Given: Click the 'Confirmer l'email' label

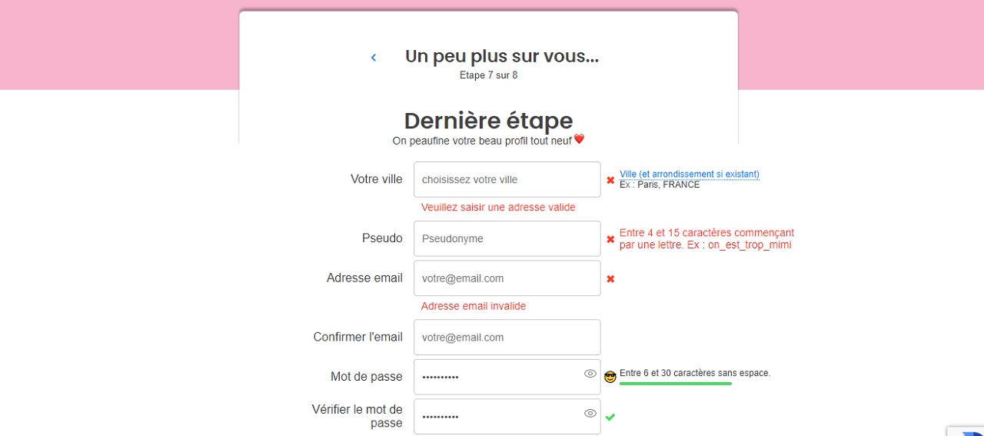Looking at the screenshot, I should (x=358, y=337).
